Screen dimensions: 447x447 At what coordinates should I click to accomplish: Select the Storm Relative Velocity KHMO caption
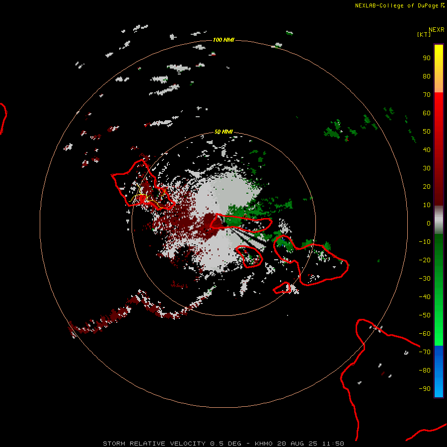pos(223,444)
